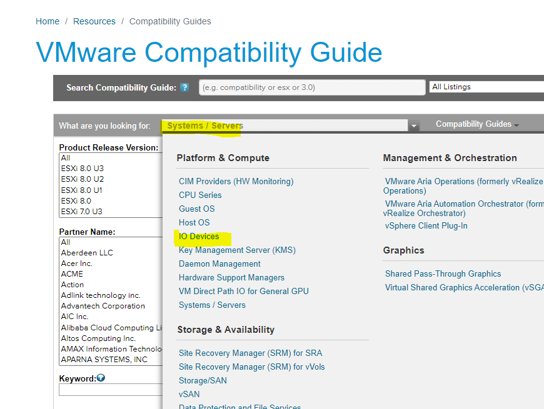Image resolution: width=544 pixels, height=409 pixels.
Task: Go to the Home breadcrumb link
Action: click(x=48, y=21)
